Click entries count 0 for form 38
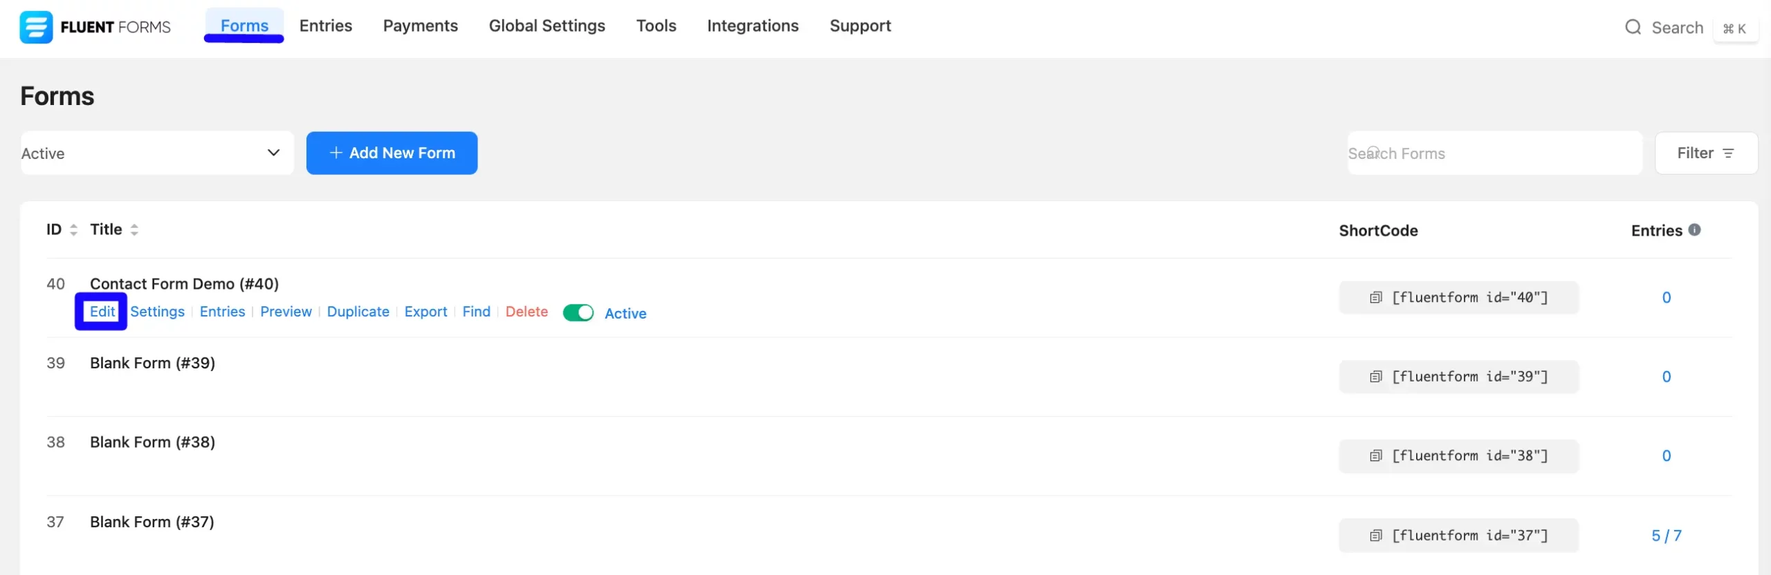The height and width of the screenshot is (575, 1771). (x=1666, y=455)
